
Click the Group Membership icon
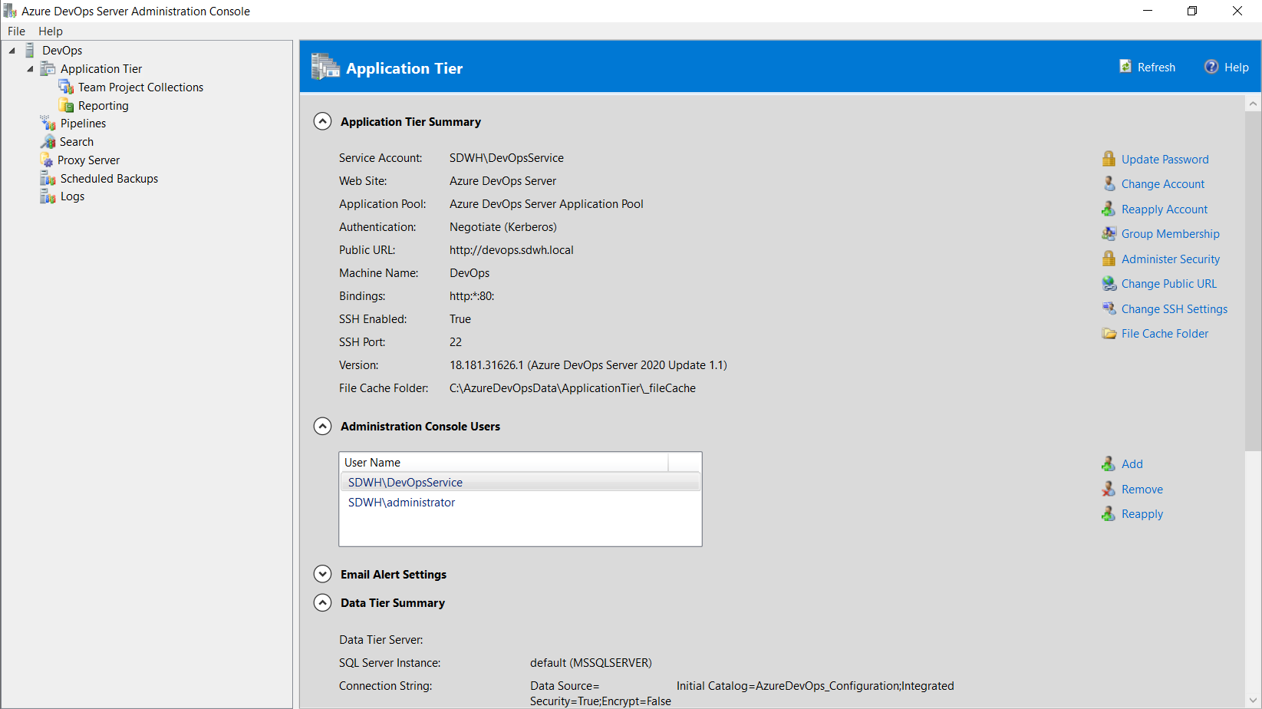[1109, 234]
